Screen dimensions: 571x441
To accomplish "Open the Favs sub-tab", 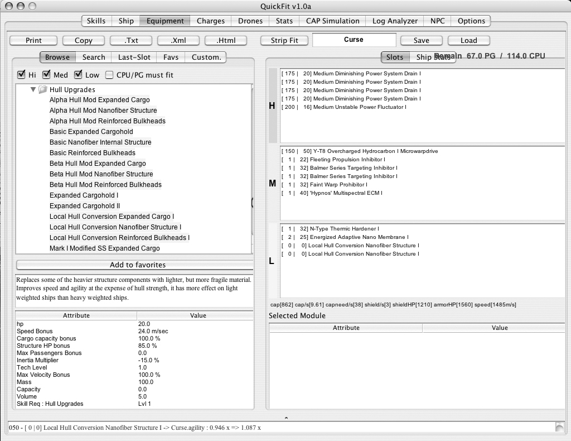I will [x=171, y=57].
